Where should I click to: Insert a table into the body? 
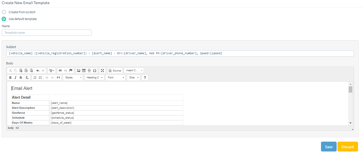click(84, 70)
